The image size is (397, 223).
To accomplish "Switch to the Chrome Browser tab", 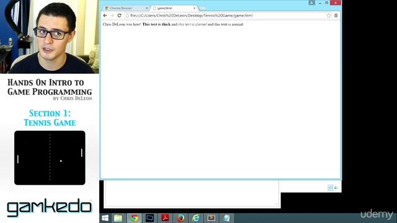I will 126,8.
